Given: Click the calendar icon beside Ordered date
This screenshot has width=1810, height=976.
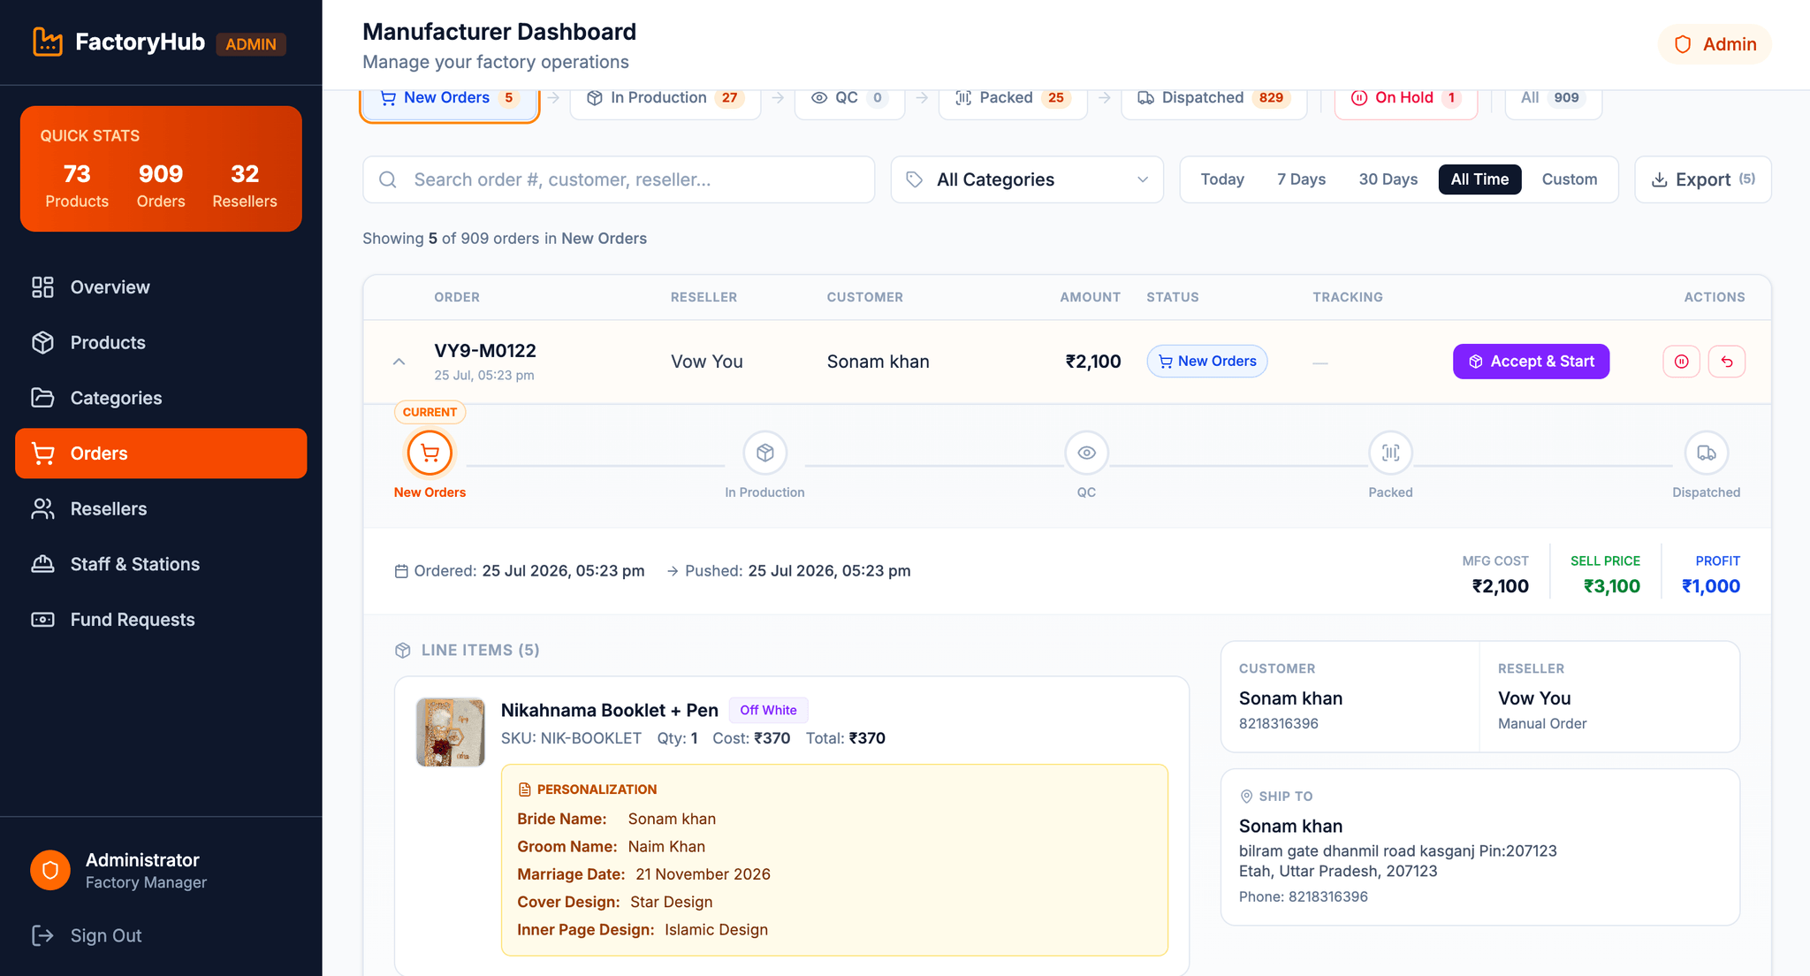Looking at the screenshot, I should pos(401,571).
